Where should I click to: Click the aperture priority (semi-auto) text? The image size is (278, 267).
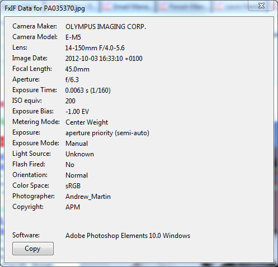[107, 133]
